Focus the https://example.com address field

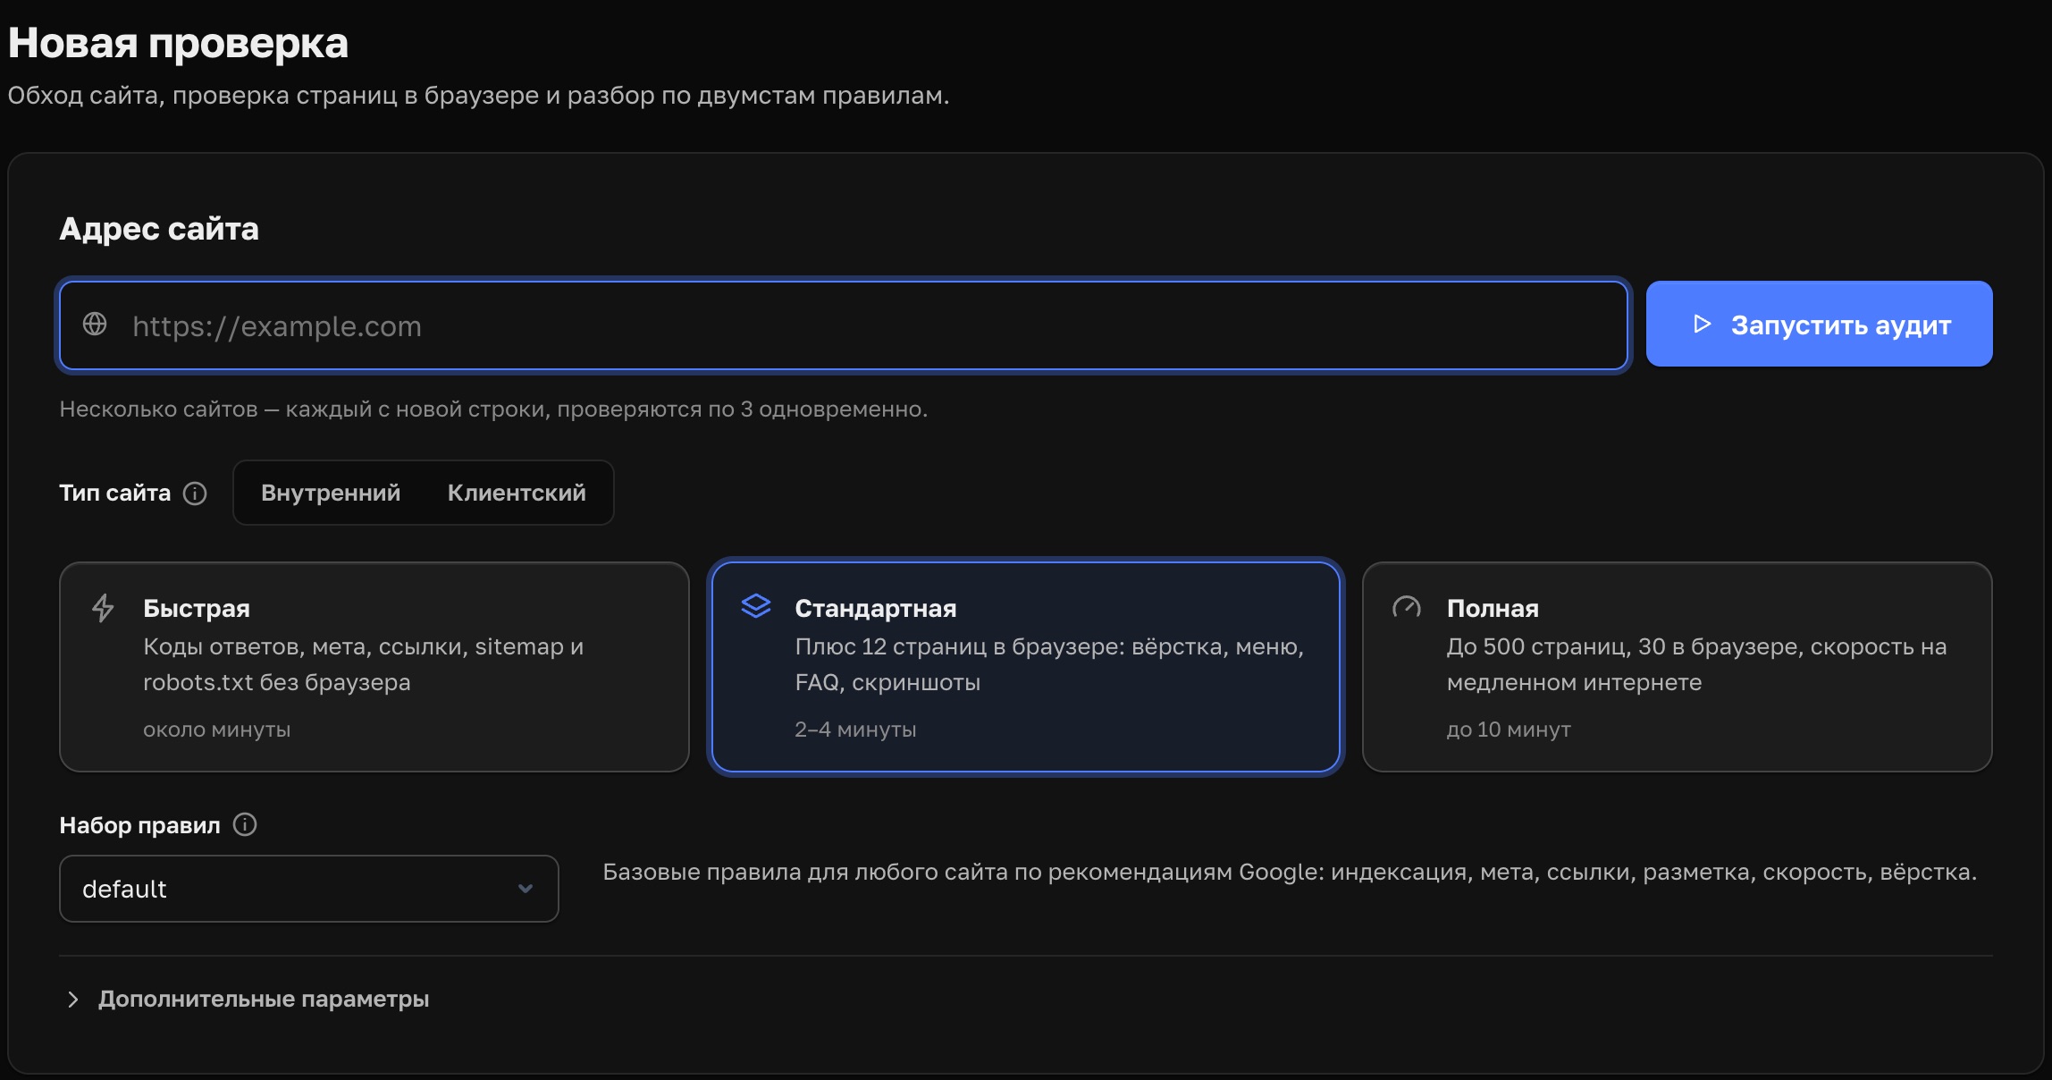(x=844, y=325)
